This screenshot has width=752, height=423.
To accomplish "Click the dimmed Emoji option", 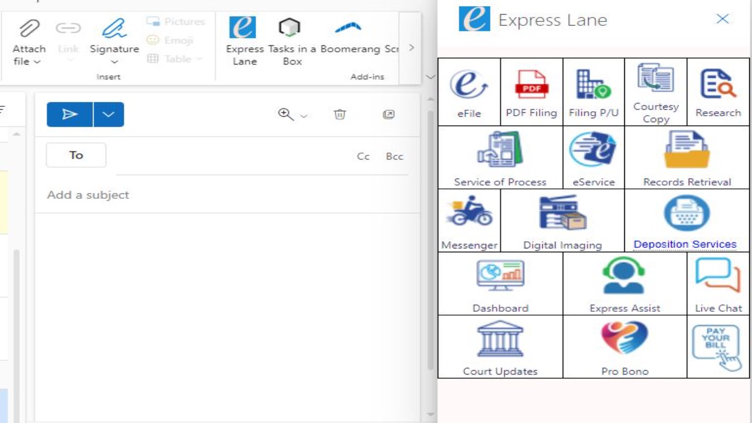I will point(170,40).
